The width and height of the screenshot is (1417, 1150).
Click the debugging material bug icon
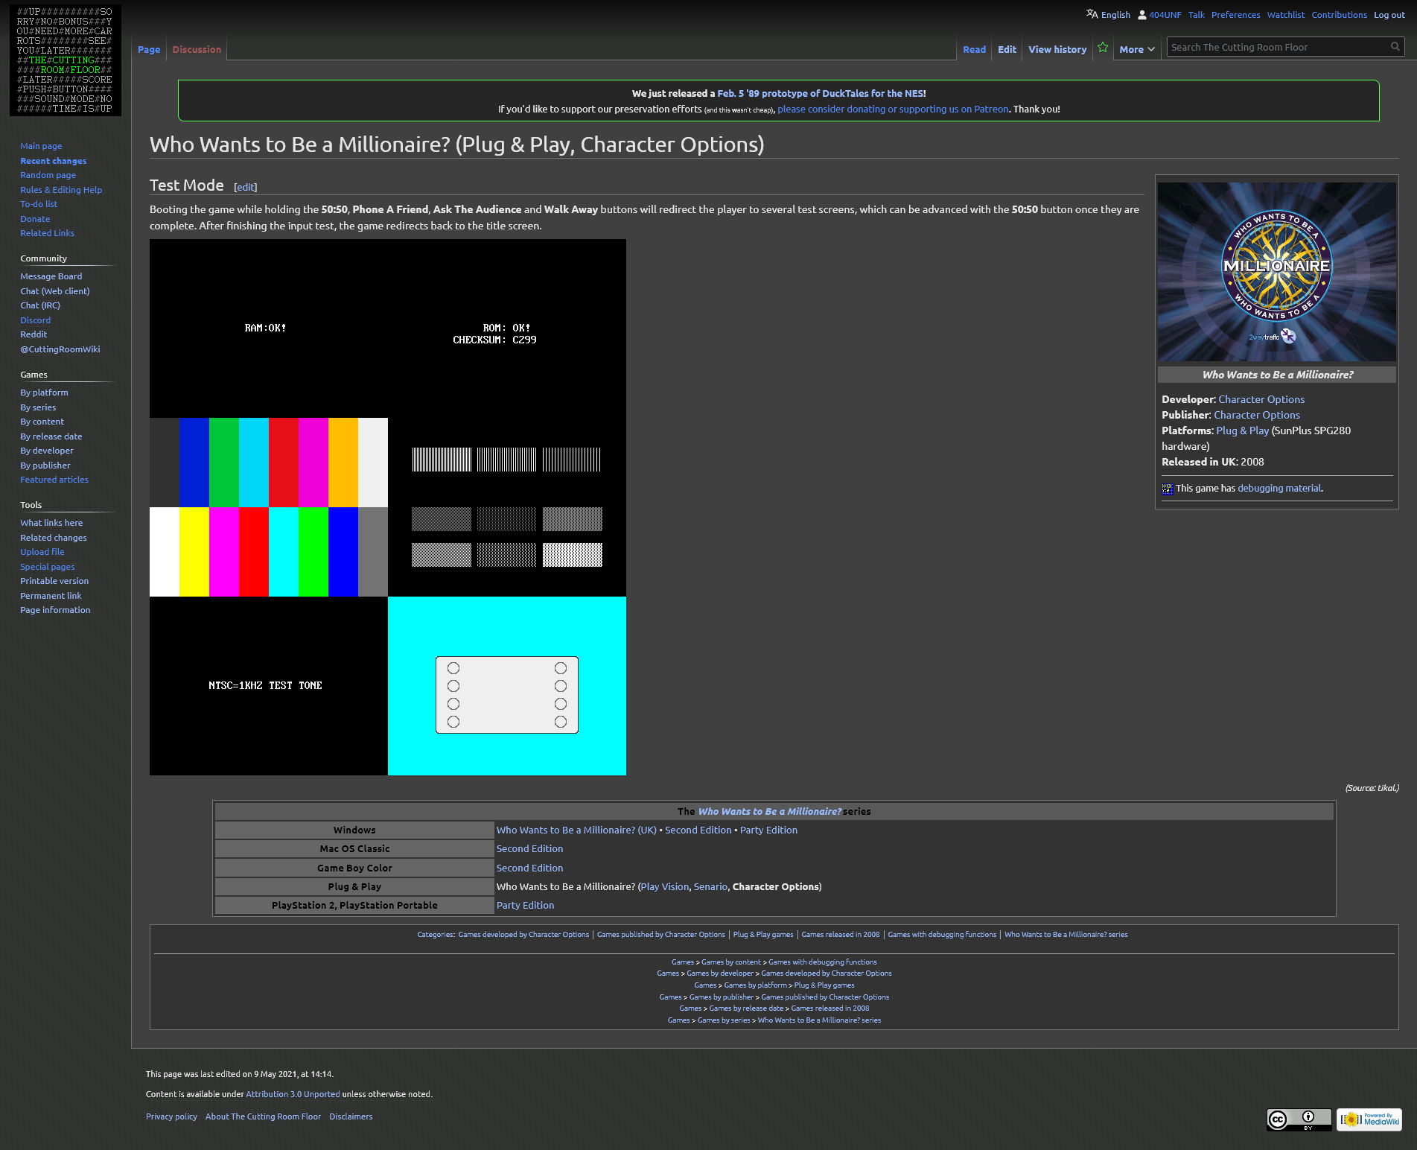(x=1167, y=489)
